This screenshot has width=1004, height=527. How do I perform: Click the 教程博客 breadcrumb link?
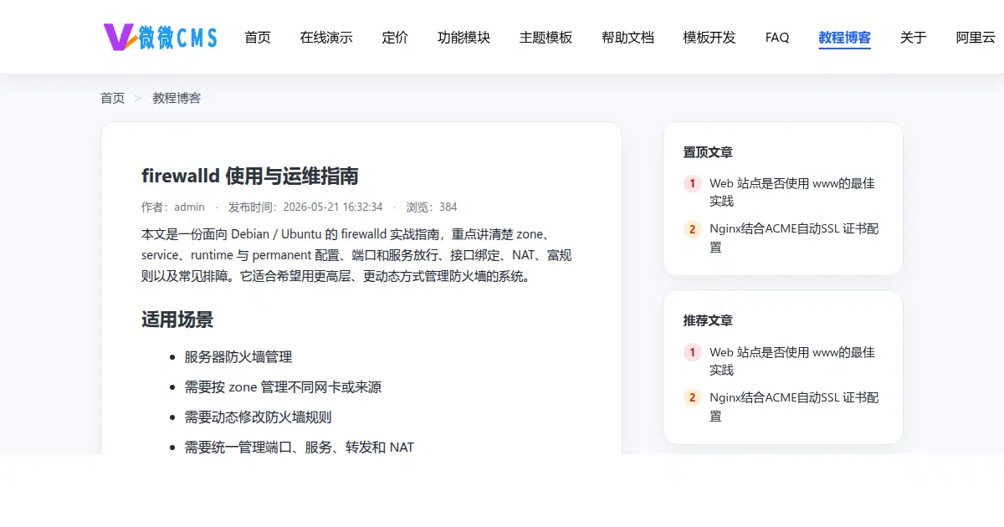click(177, 98)
